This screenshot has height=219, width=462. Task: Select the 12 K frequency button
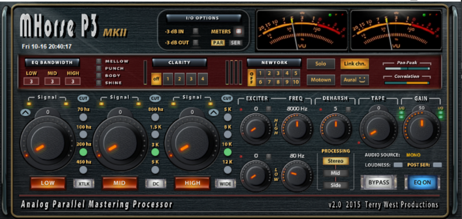(x=228, y=170)
